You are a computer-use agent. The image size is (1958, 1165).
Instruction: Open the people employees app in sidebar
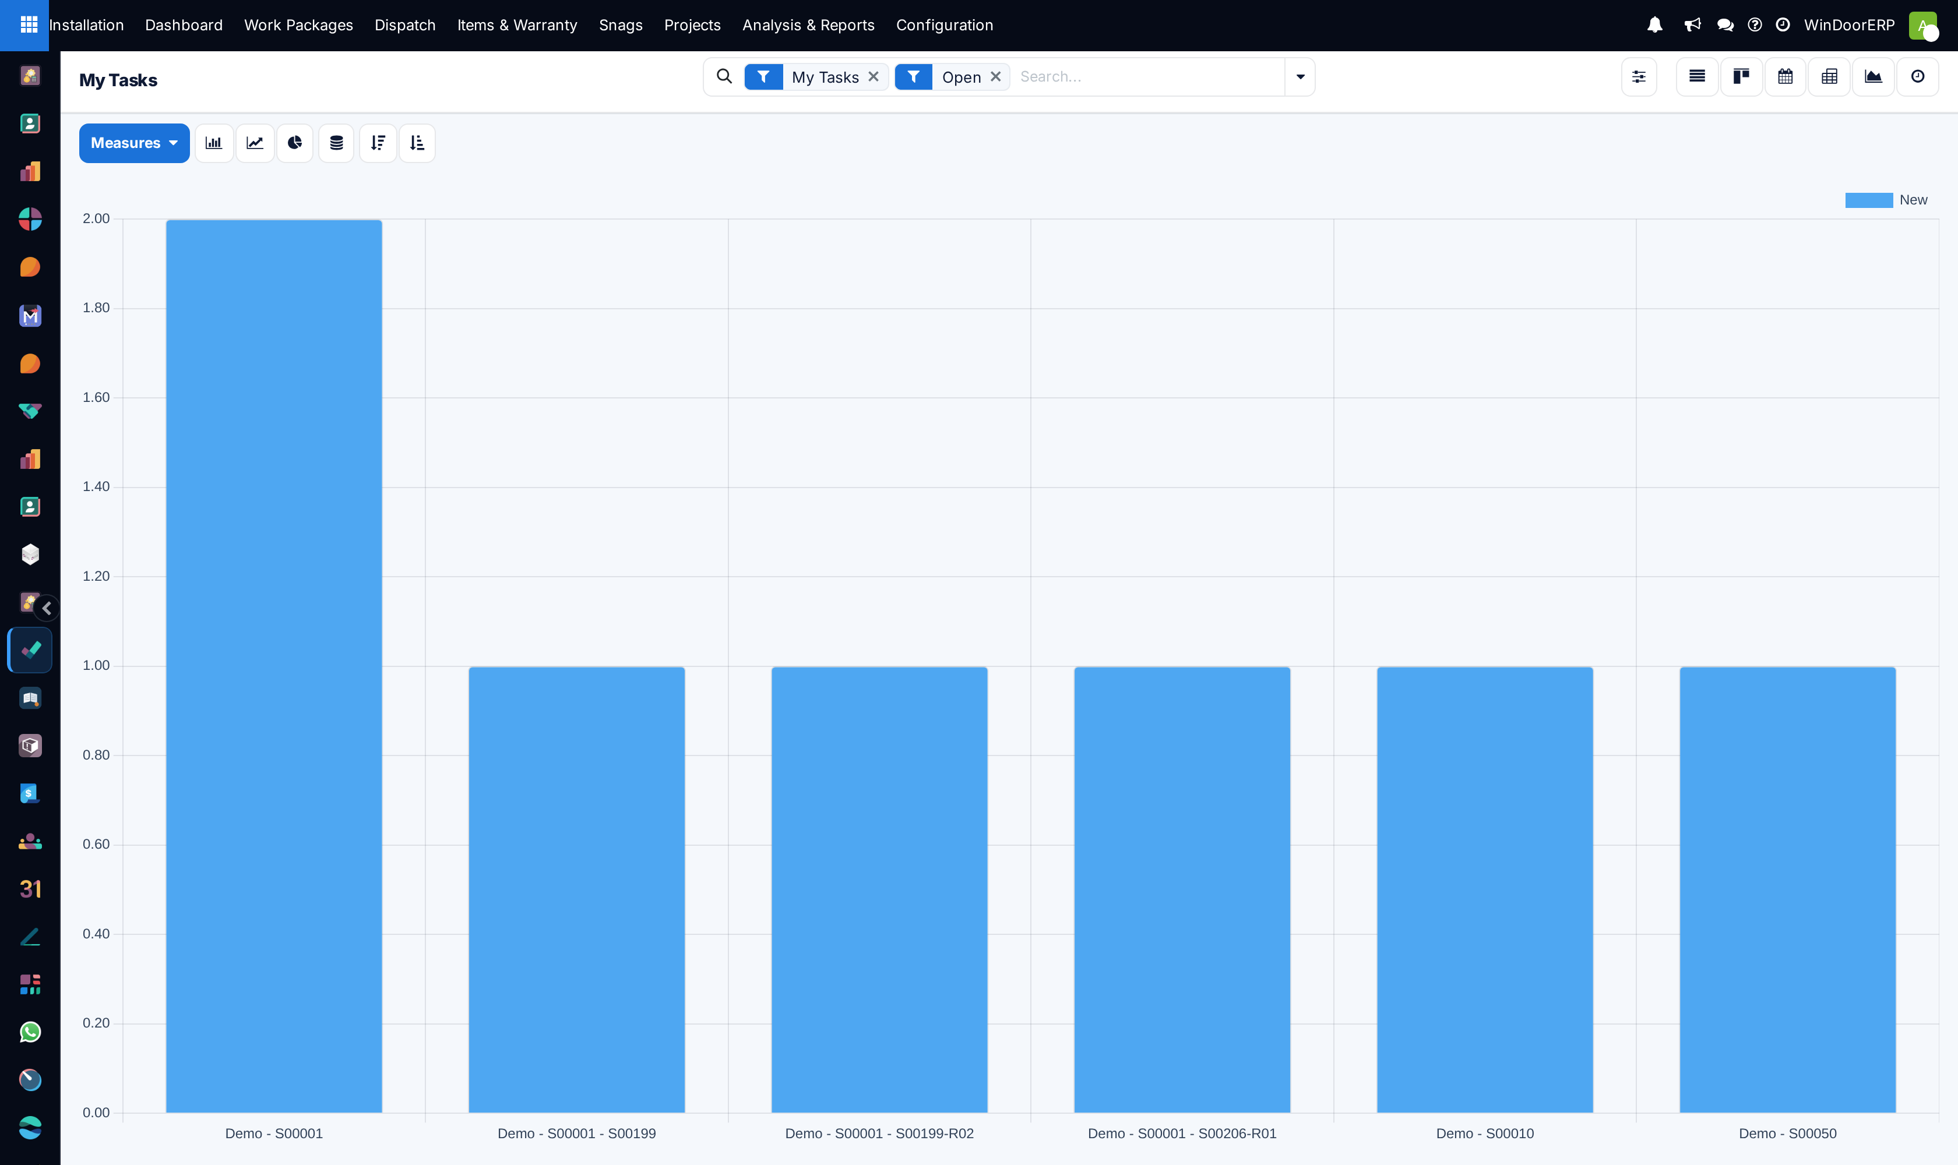tap(30, 842)
